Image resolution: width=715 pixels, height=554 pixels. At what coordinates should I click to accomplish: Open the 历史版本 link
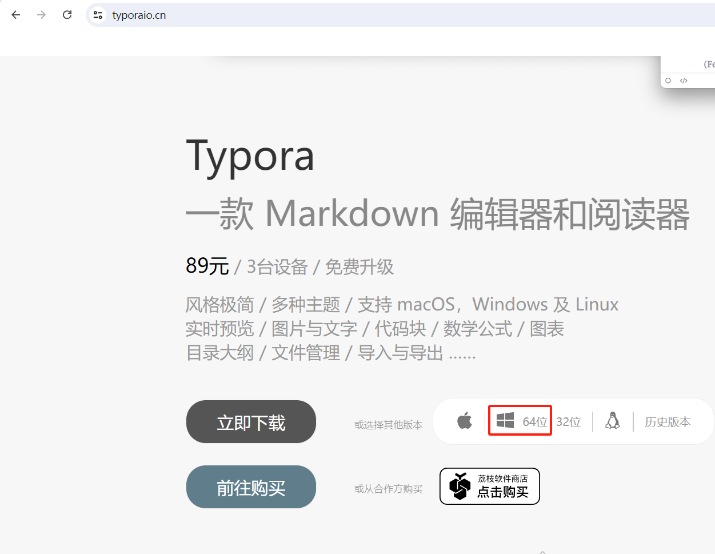click(668, 422)
